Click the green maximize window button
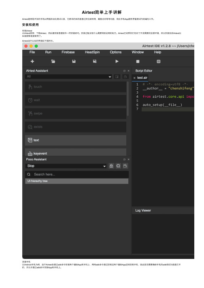This screenshot has height=288, width=204. click(36, 46)
